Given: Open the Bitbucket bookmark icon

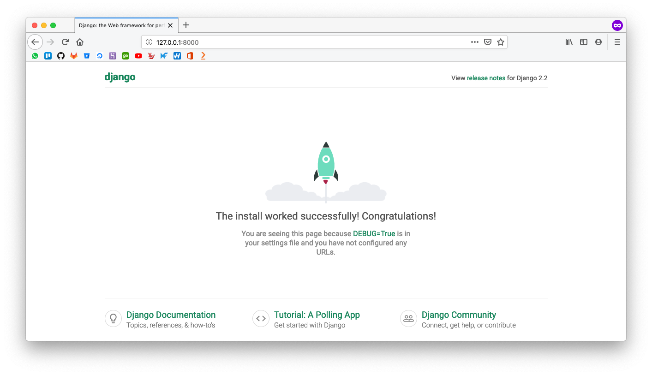Looking at the screenshot, I should (x=87, y=56).
